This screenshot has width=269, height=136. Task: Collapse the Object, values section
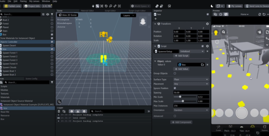coord(155,61)
